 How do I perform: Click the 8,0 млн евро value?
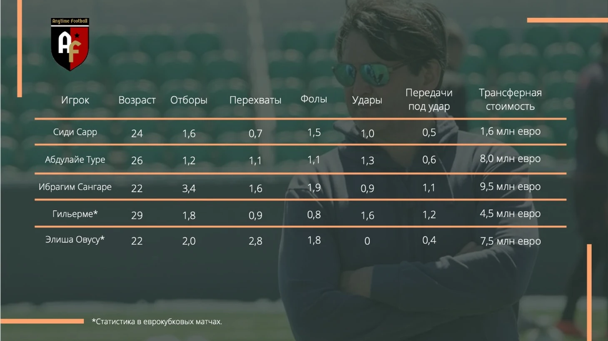click(x=510, y=159)
